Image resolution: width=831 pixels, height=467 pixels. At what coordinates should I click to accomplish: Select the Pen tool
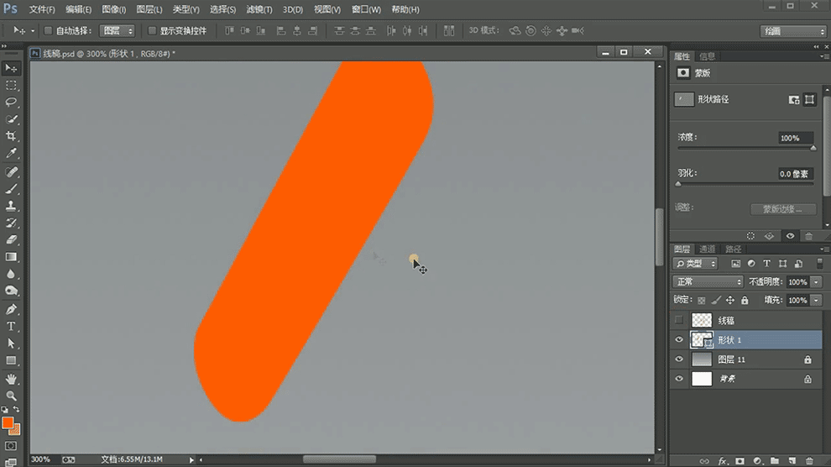coord(11,310)
